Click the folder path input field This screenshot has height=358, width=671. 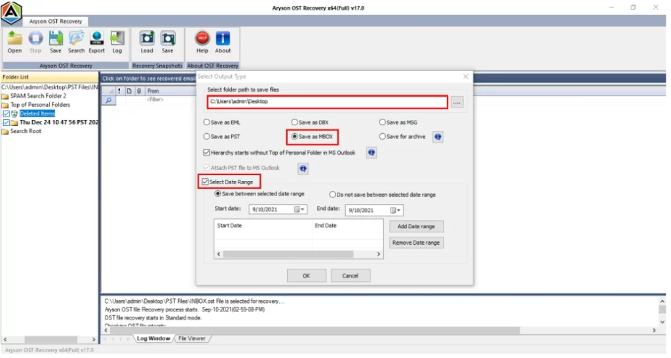tap(328, 102)
